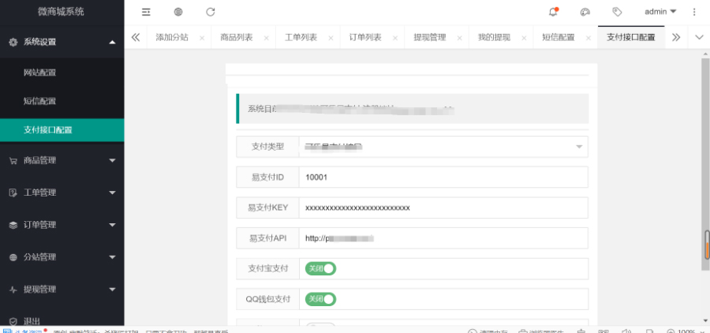The width and height of the screenshot is (710, 333).
Task: Switch to the 订单列表 tab
Action: 365,38
